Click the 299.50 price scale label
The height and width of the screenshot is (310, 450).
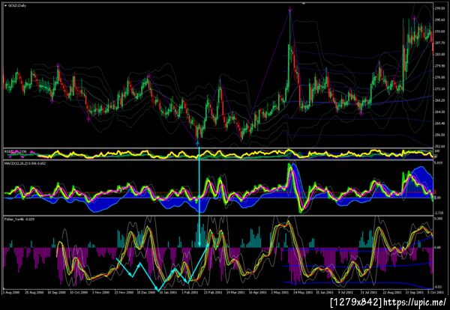(x=439, y=8)
